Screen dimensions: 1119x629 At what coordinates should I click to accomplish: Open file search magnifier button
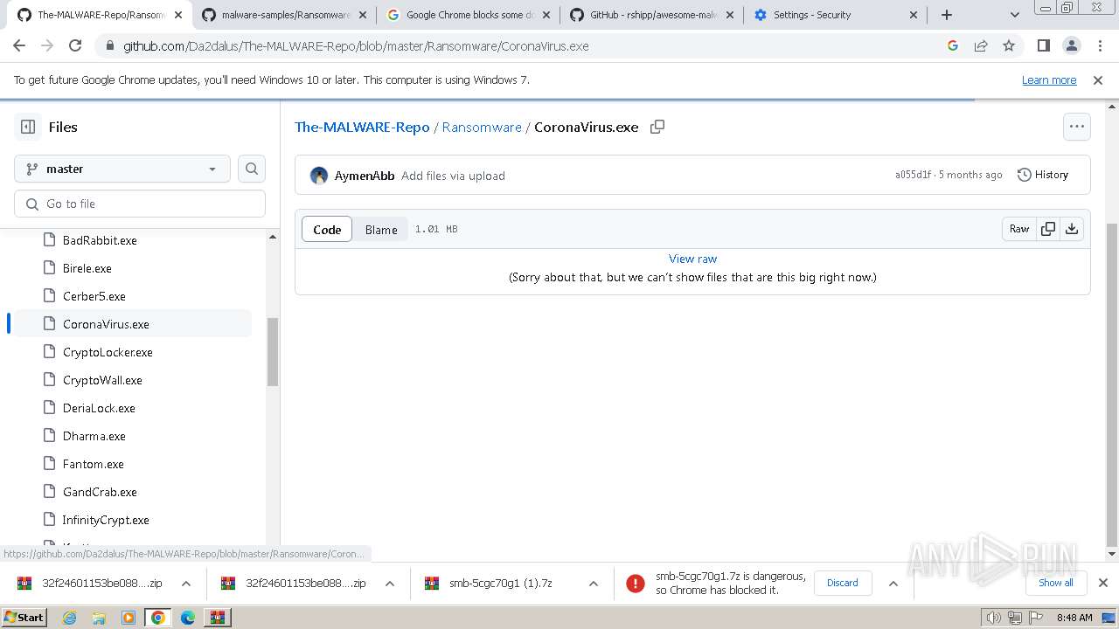coord(252,169)
